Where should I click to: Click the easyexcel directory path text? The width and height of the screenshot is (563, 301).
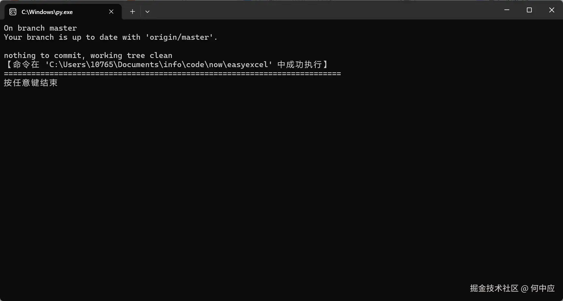(158, 64)
